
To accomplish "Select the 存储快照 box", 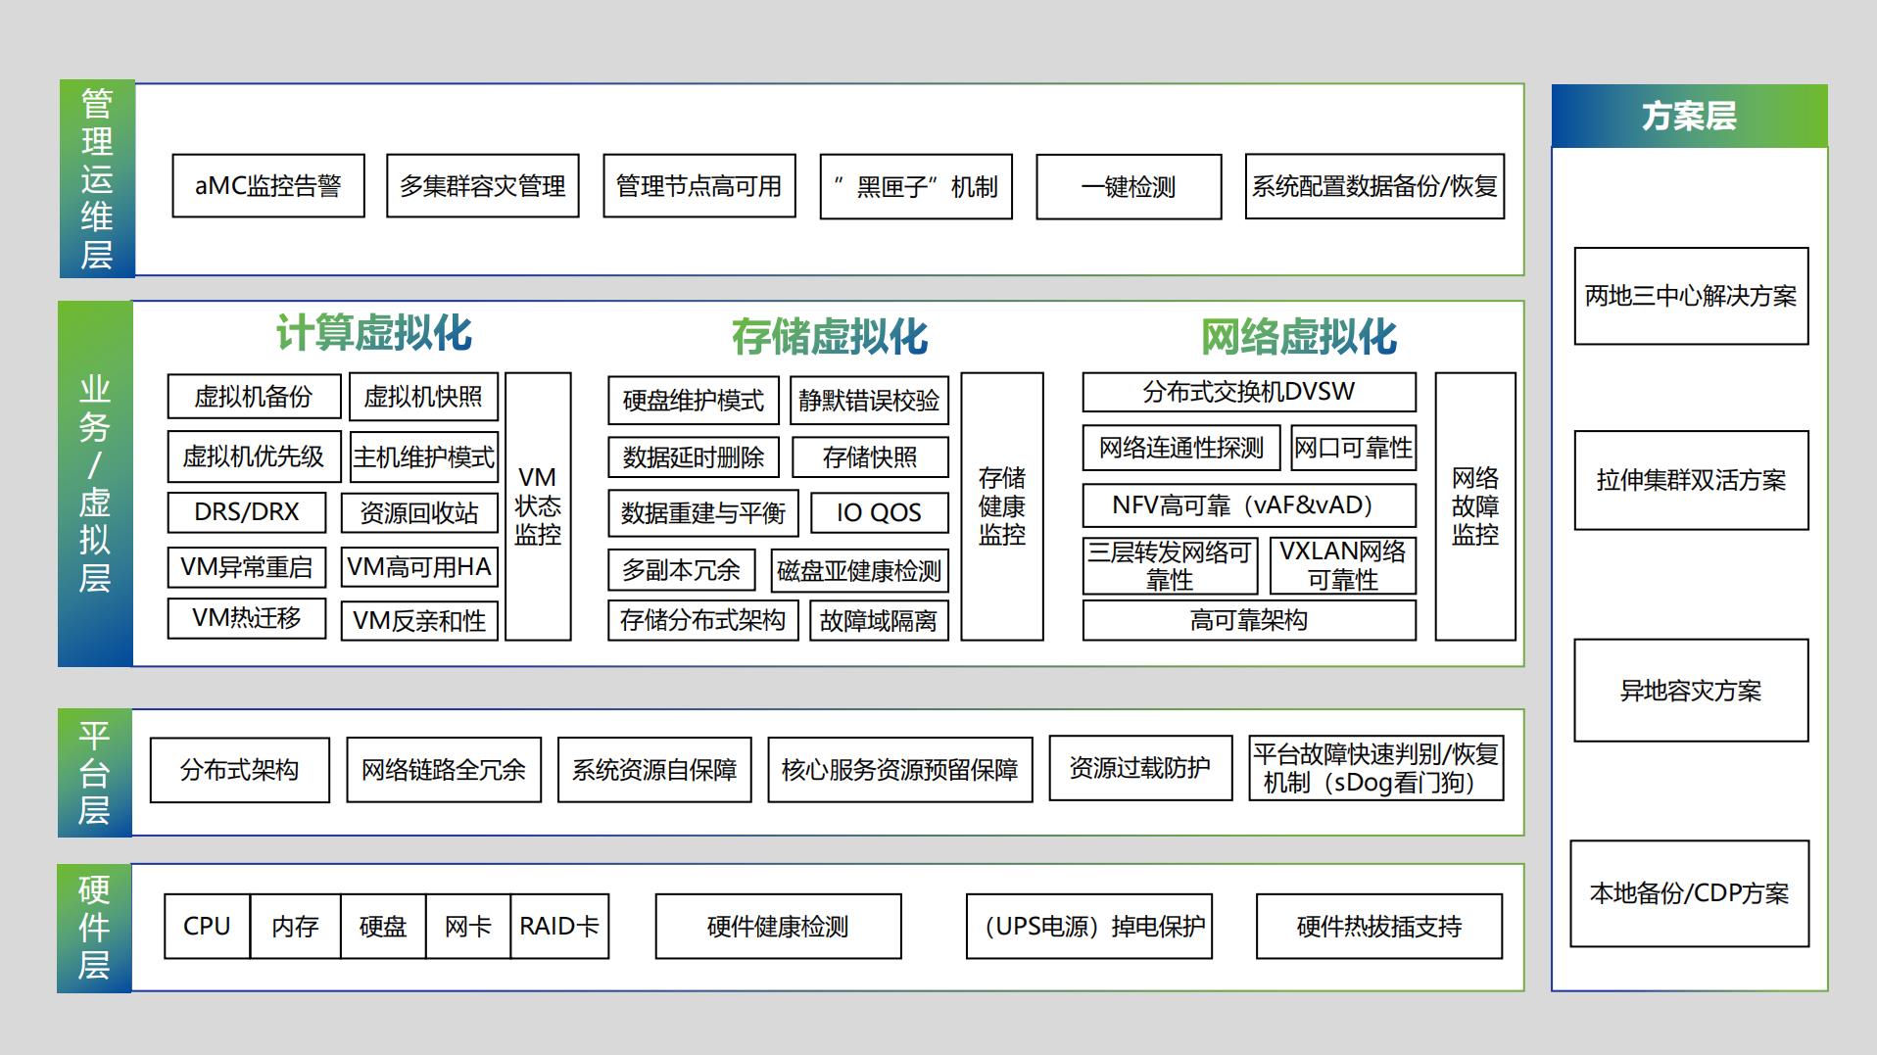I will 870,457.
